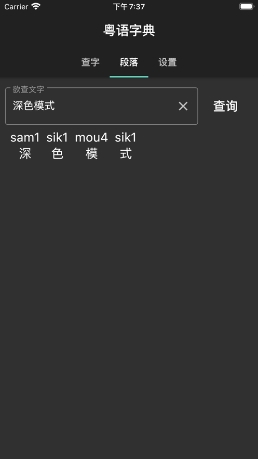Tap the 下午 7:37 clock
Viewport: 258px width, 459px height.
pyautogui.click(x=129, y=7)
